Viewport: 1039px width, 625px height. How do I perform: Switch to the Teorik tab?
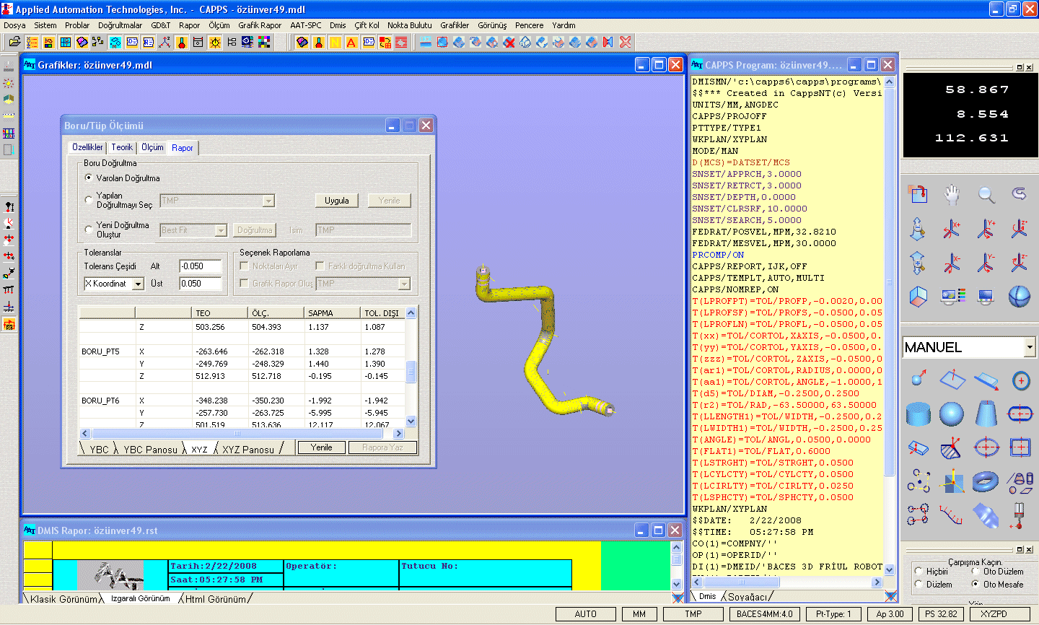coord(122,147)
